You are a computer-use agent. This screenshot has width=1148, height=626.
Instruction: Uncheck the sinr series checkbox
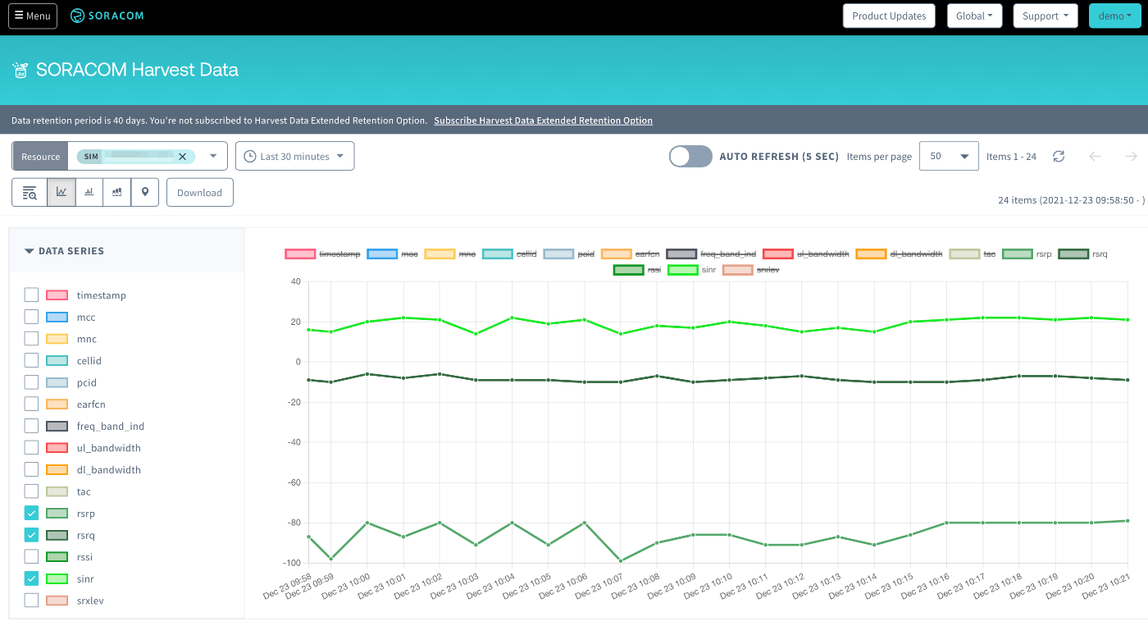[31, 578]
